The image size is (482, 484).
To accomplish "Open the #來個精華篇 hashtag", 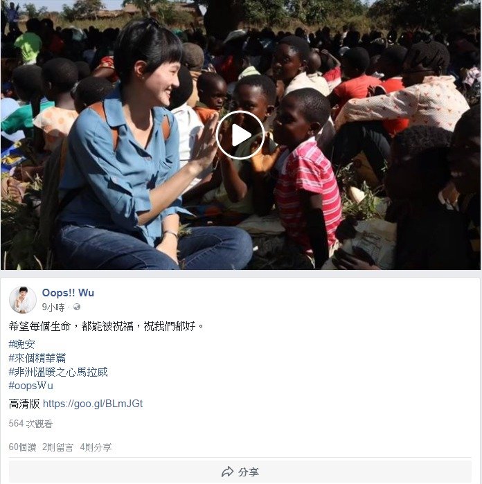I will 37,358.
